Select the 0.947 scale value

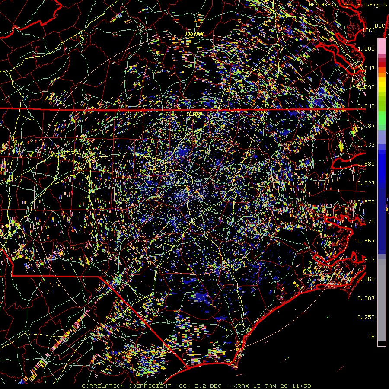coord(366,68)
